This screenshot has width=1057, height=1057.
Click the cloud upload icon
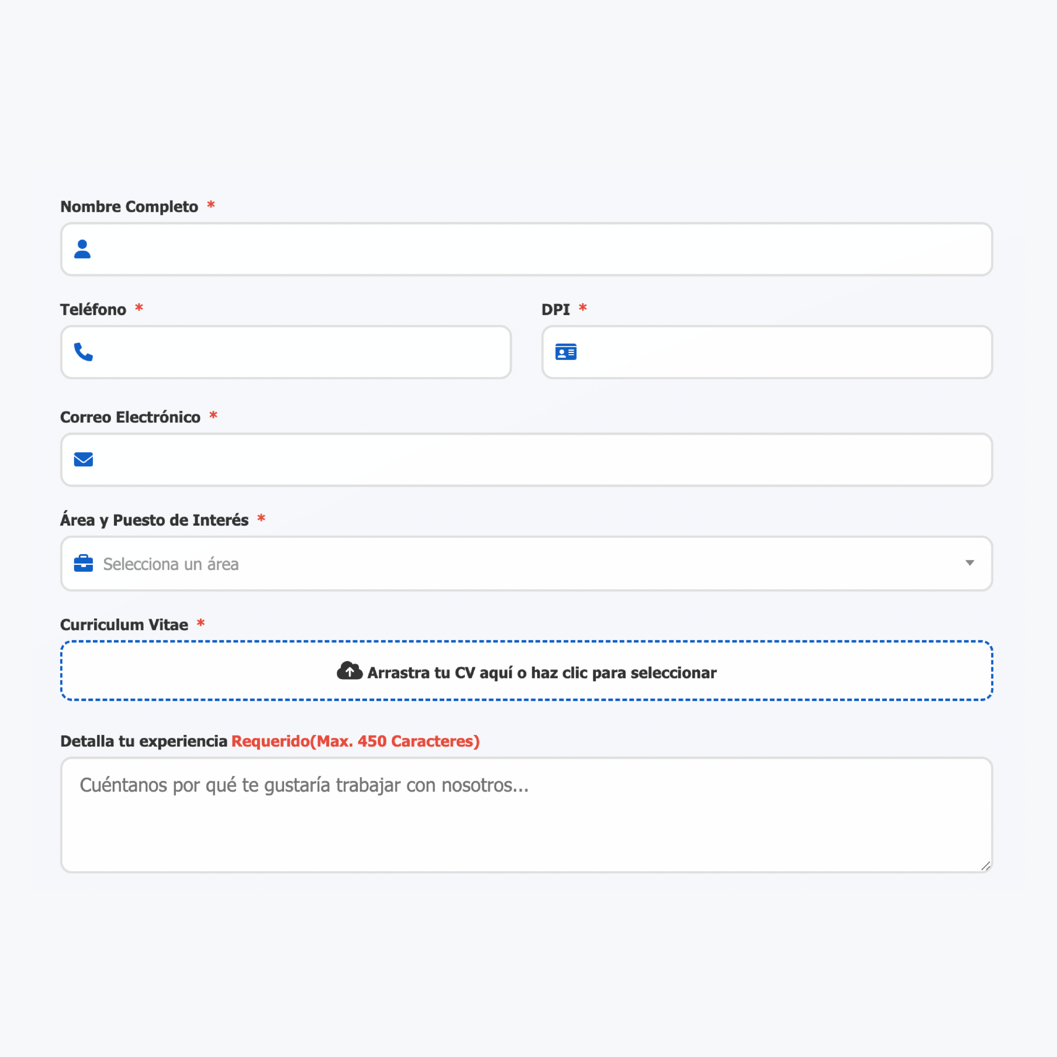pyautogui.click(x=350, y=671)
